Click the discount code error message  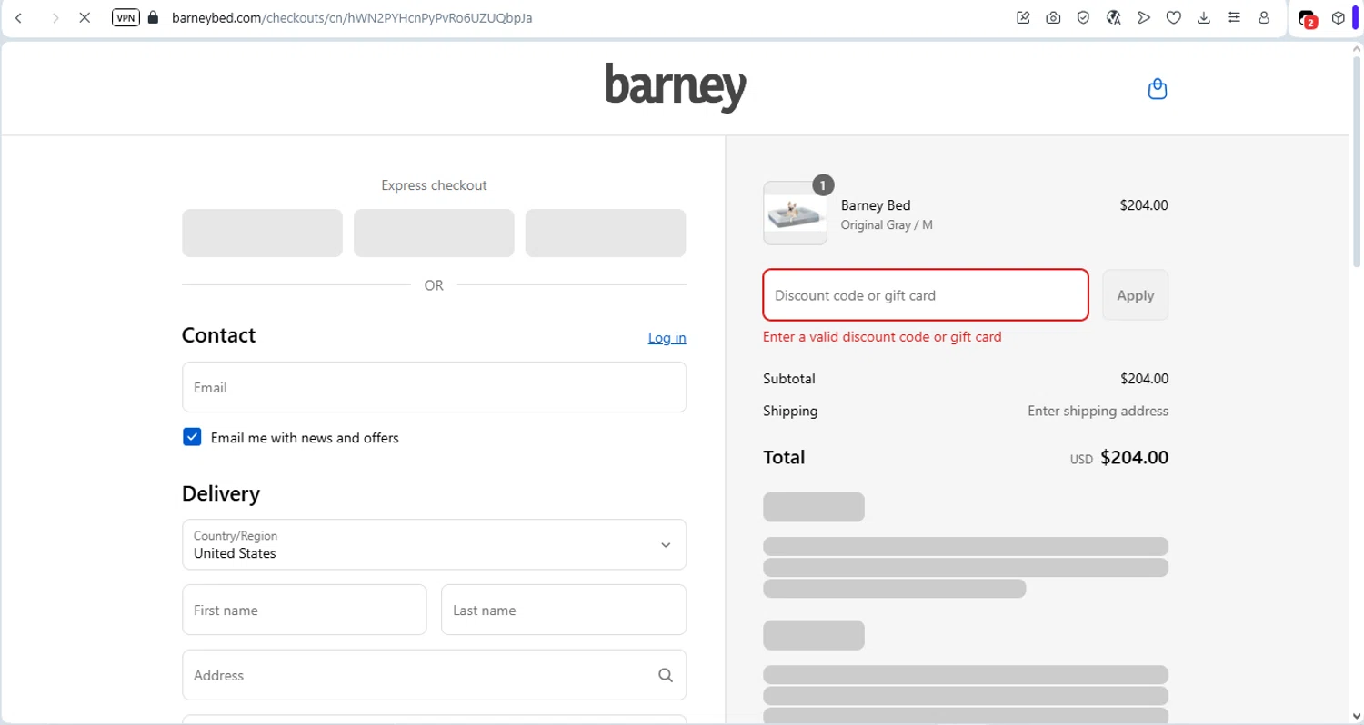coord(882,337)
